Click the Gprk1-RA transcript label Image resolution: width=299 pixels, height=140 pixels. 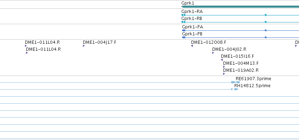(192, 12)
